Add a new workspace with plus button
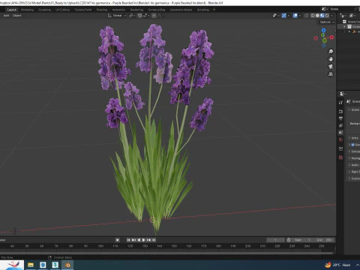Viewport: 360px width, 270px height. click(214, 10)
